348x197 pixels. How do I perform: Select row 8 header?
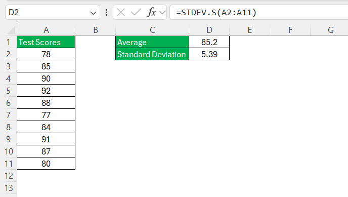(9, 127)
